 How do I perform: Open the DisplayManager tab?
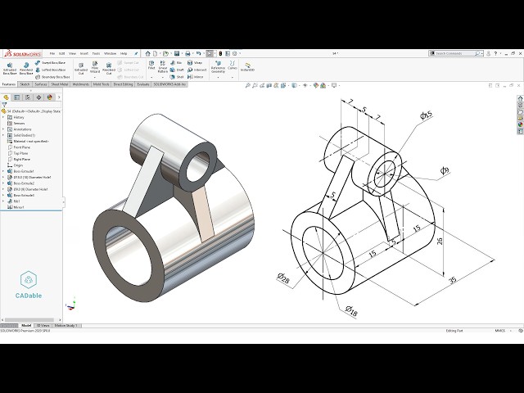[50, 97]
